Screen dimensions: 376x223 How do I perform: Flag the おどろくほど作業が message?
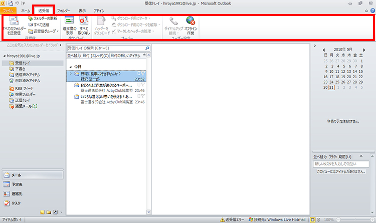point(143,85)
